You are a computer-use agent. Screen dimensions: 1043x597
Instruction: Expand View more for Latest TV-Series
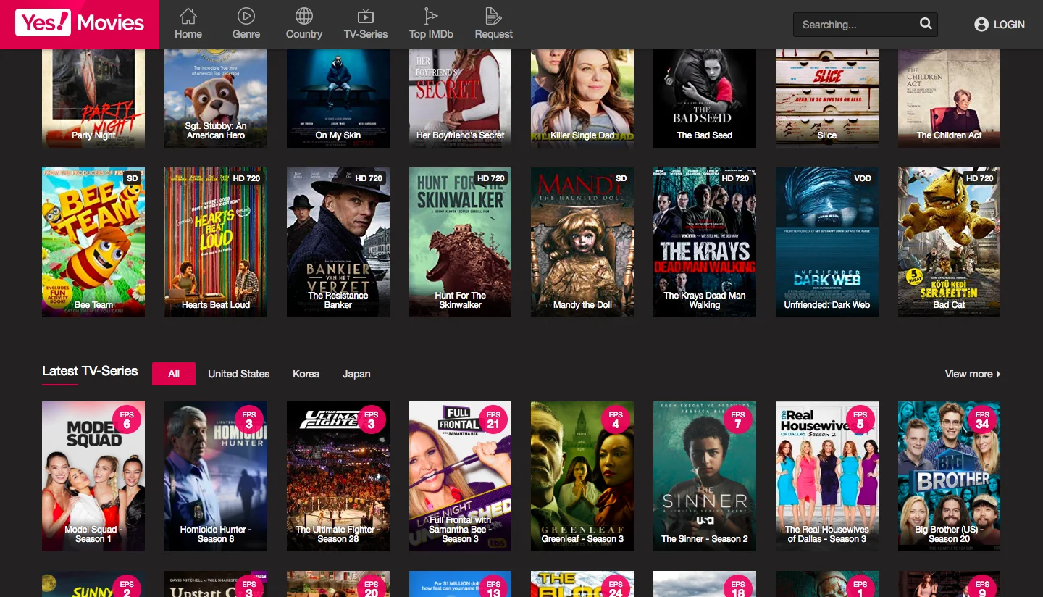click(972, 374)
